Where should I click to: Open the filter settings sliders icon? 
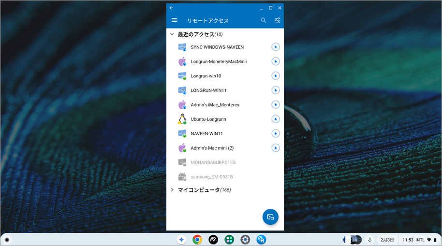pyautogui.click(x=278, y=20)
